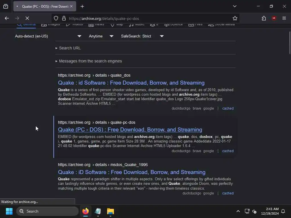Open the uBlock Origin extension icon
The width and height of the screenshot is (291, 218).
click(x=274, y=18)
